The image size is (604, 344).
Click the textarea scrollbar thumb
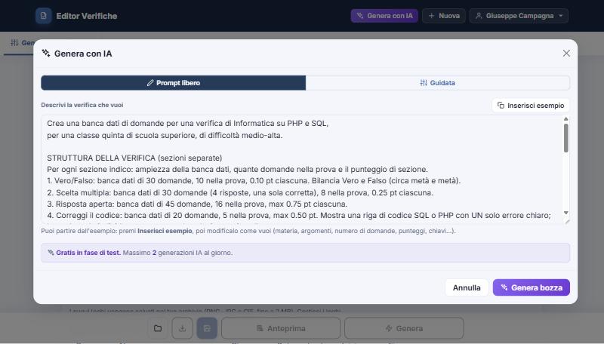(x=565, y=138)
